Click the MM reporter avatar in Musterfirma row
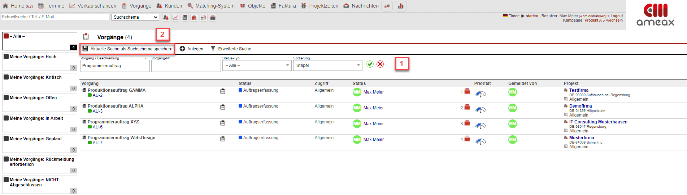Viewport: 687px width, 195px height. click(x=513, y=140)
